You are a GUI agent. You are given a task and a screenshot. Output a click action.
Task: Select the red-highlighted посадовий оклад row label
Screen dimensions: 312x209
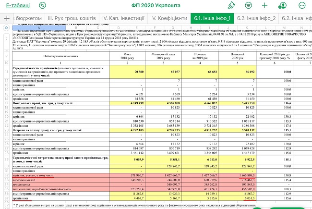click(24, 179)
